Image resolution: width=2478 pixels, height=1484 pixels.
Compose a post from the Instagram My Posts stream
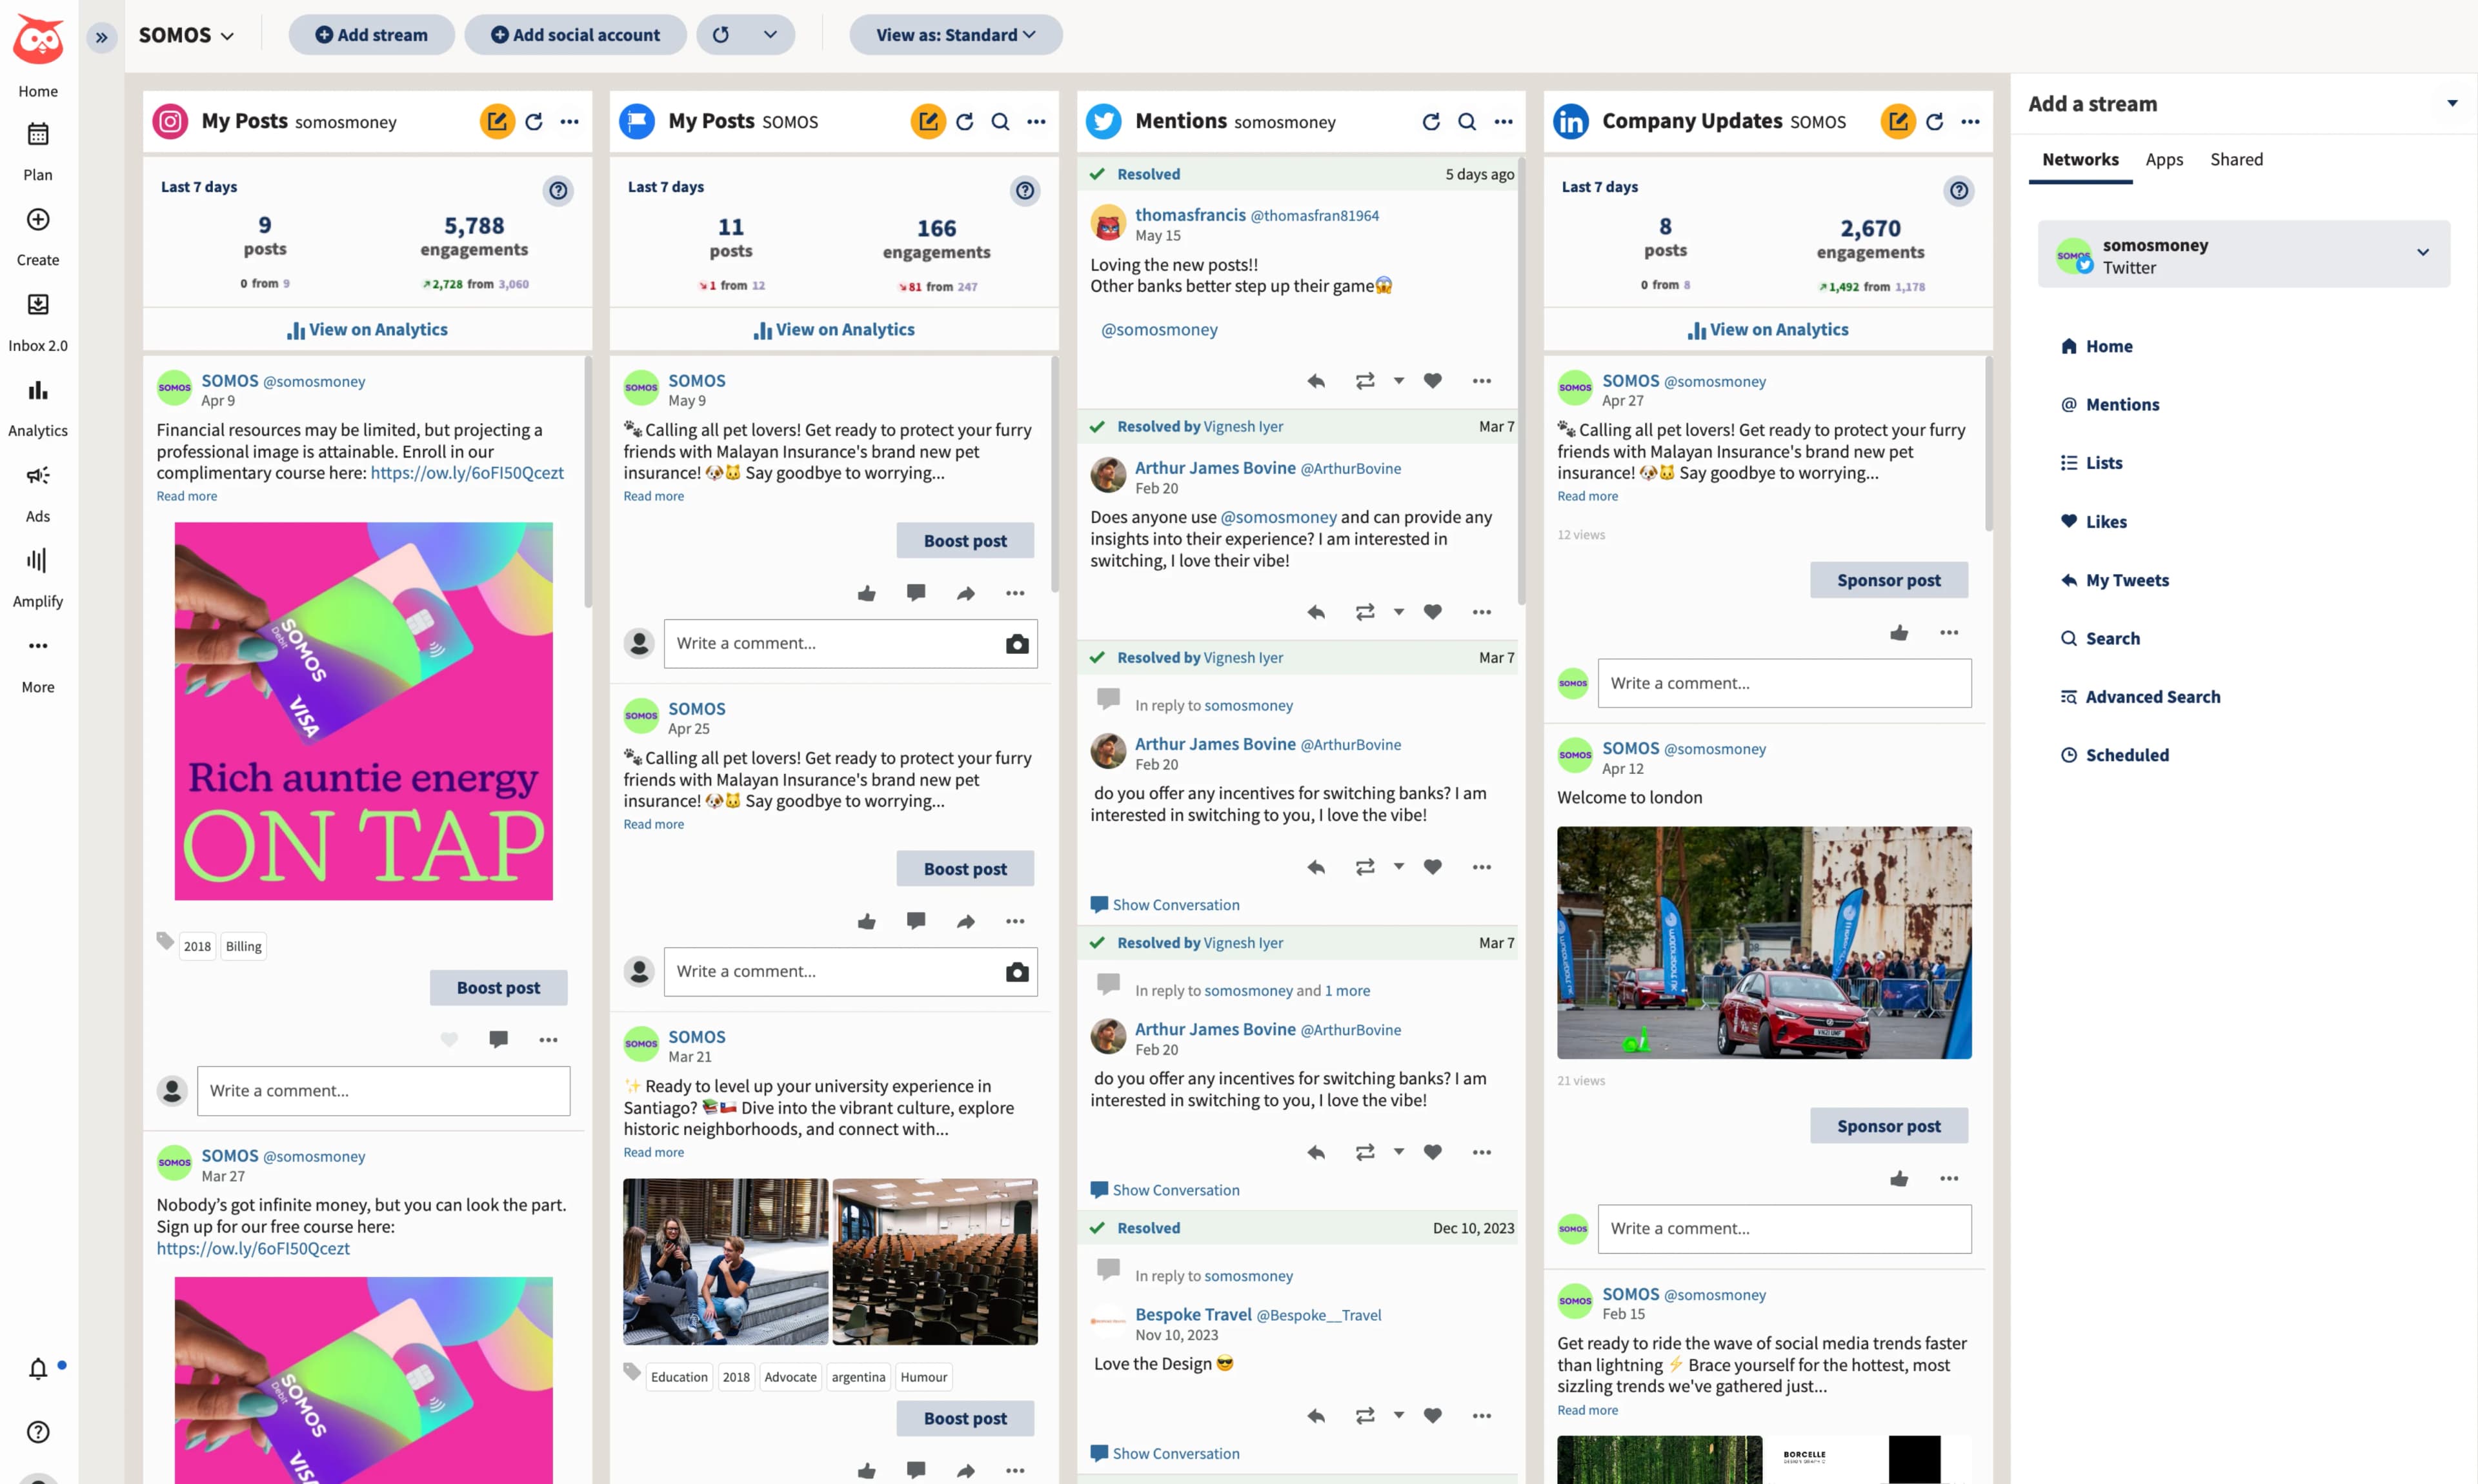coord(497,121)
